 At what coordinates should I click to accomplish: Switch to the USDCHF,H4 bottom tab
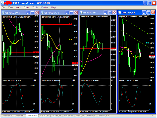click(x=57, y=115)
